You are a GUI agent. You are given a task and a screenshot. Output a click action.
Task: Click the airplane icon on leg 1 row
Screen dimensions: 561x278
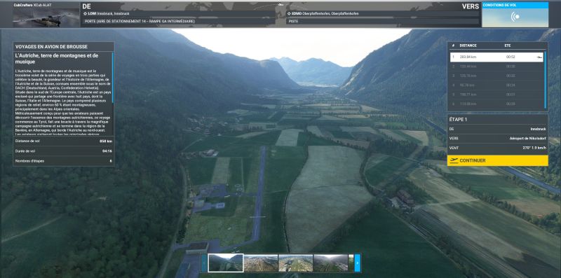pyautogui.click(x=539, y=57)
